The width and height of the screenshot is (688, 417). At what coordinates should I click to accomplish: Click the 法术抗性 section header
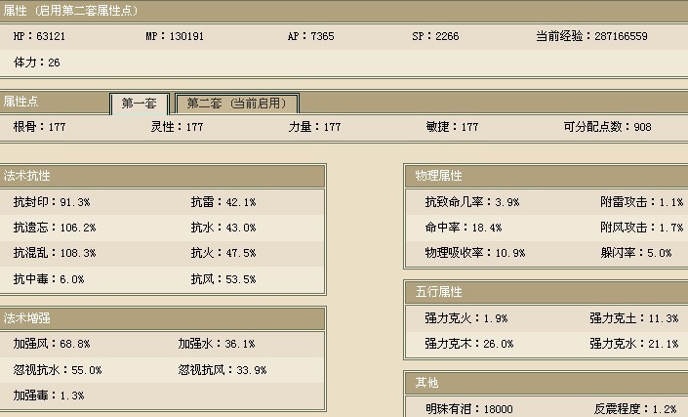pyautogui.click(x=26, y=176)
